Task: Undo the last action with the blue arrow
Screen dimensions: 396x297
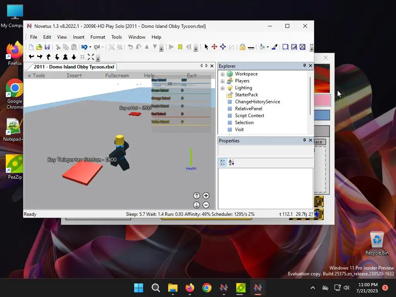Action: [x=84, y=47]
